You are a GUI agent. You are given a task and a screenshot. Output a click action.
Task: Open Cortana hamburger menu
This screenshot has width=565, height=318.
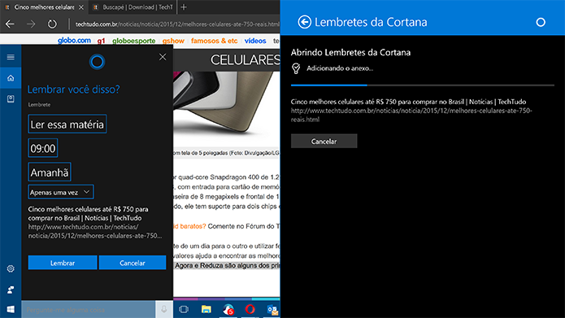pos(11,57)
